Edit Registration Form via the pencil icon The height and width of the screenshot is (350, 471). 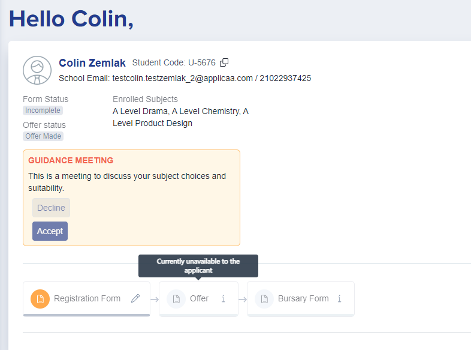pyautogui.click(x=135, y=298)
